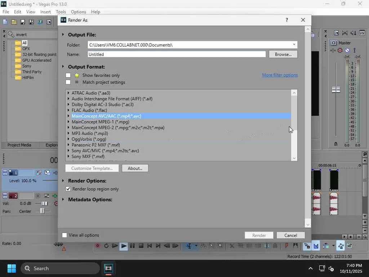Click Go to Start transport button

click(150, 246)
